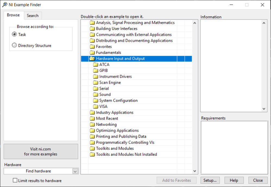Screen dimensions: 271x187
Task: Select the Task radio button
Action: 14,34
